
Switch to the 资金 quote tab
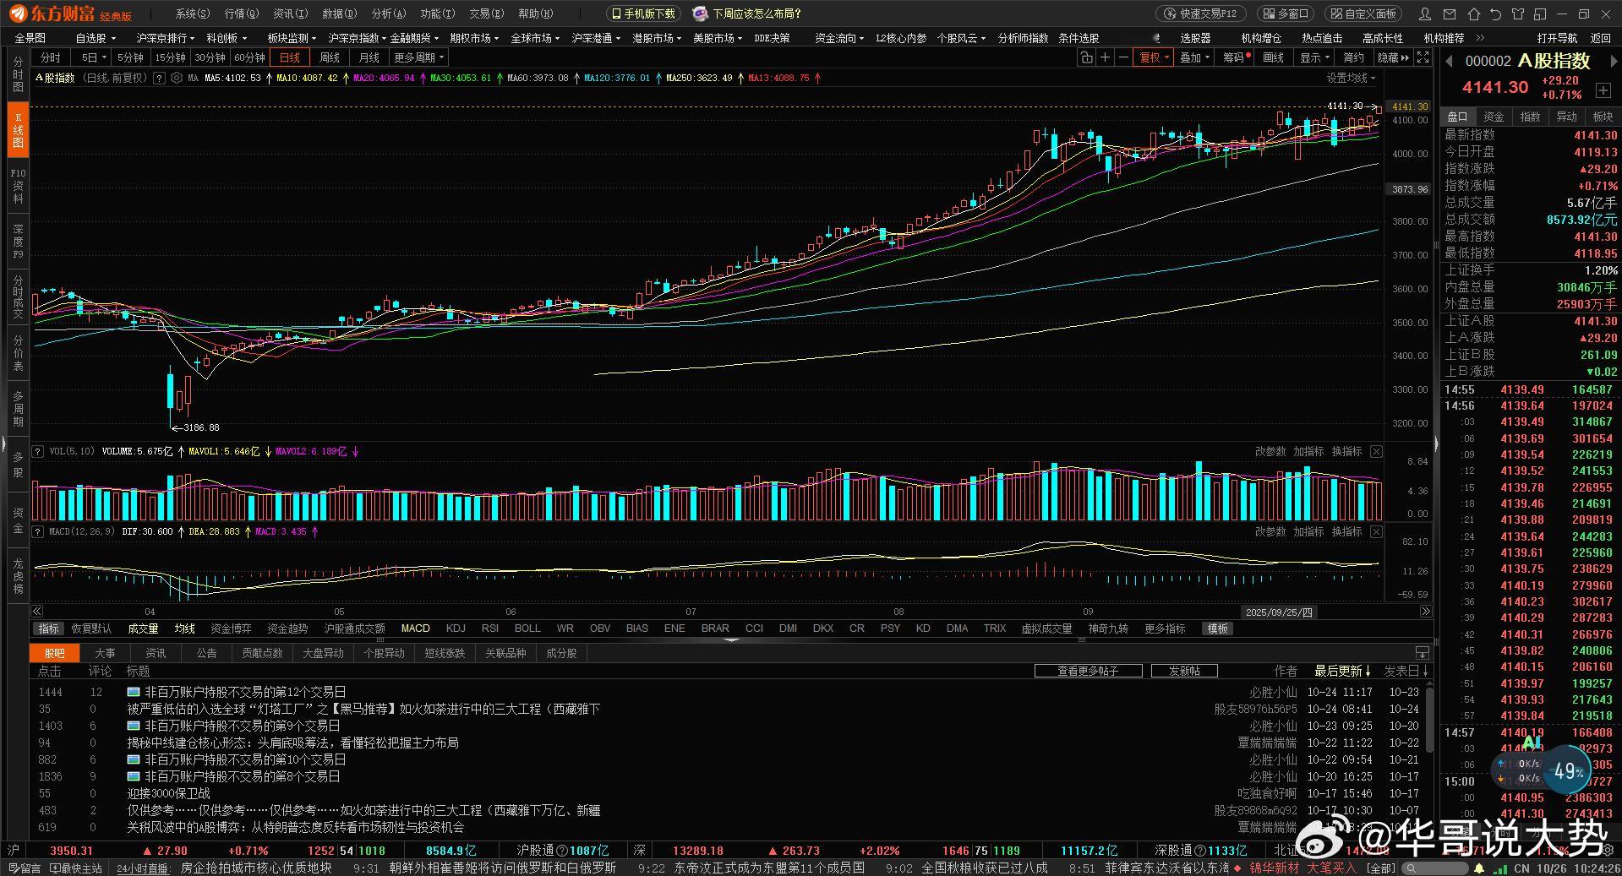click(1494, 117)
